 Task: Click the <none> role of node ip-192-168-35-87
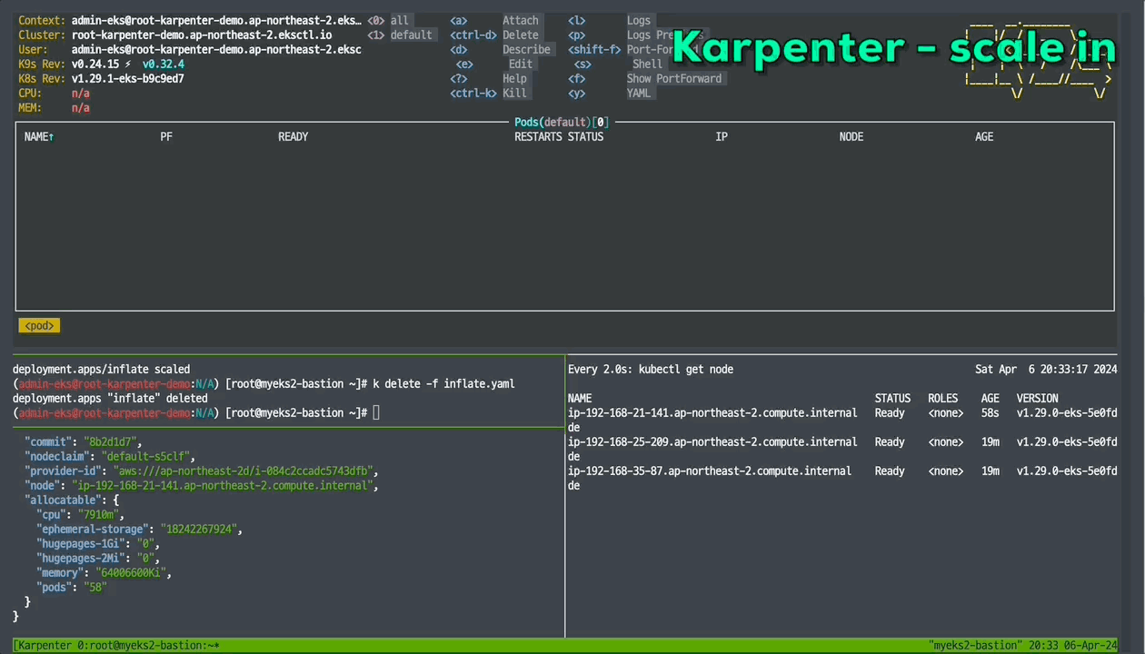[x=946, y=471]
